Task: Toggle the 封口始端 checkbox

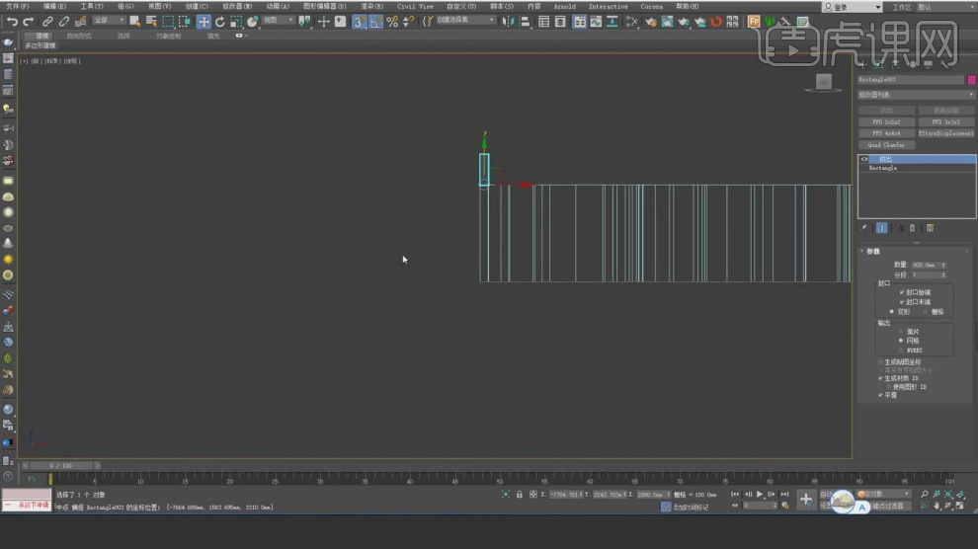Action: [x=902, y=292]
